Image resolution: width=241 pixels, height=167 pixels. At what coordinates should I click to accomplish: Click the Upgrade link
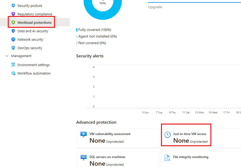point(155,7)
